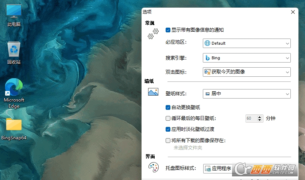The height and width of the screenshot is (180, 305).
Task: Disable 自动更换壁纸 checkbox
Action: (168, 107)
